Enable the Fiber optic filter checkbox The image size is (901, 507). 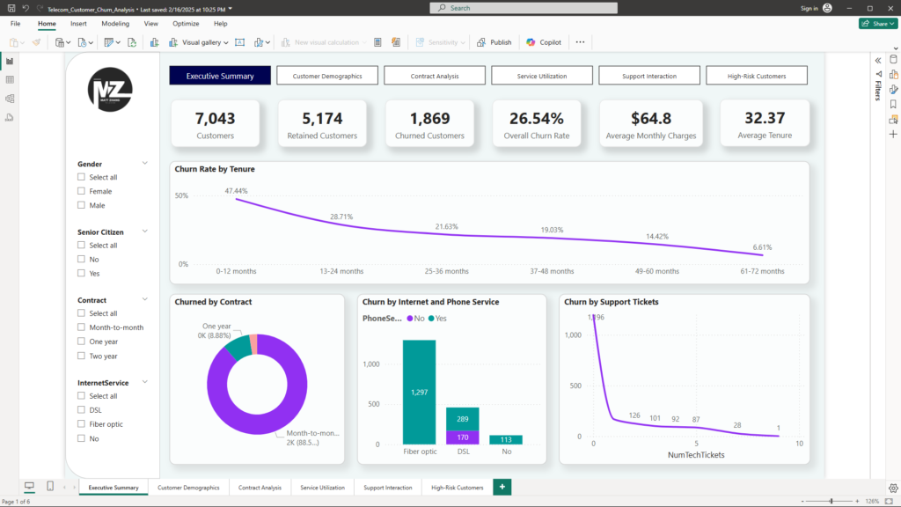point(82,424)
